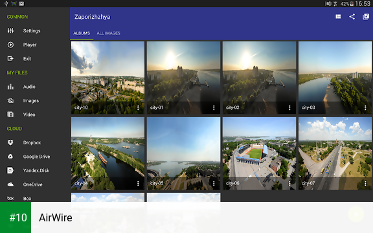This screenshot has width=373, height=233.
Task: Open overflow menu for city-07
Action: click(x=365, y=183)
